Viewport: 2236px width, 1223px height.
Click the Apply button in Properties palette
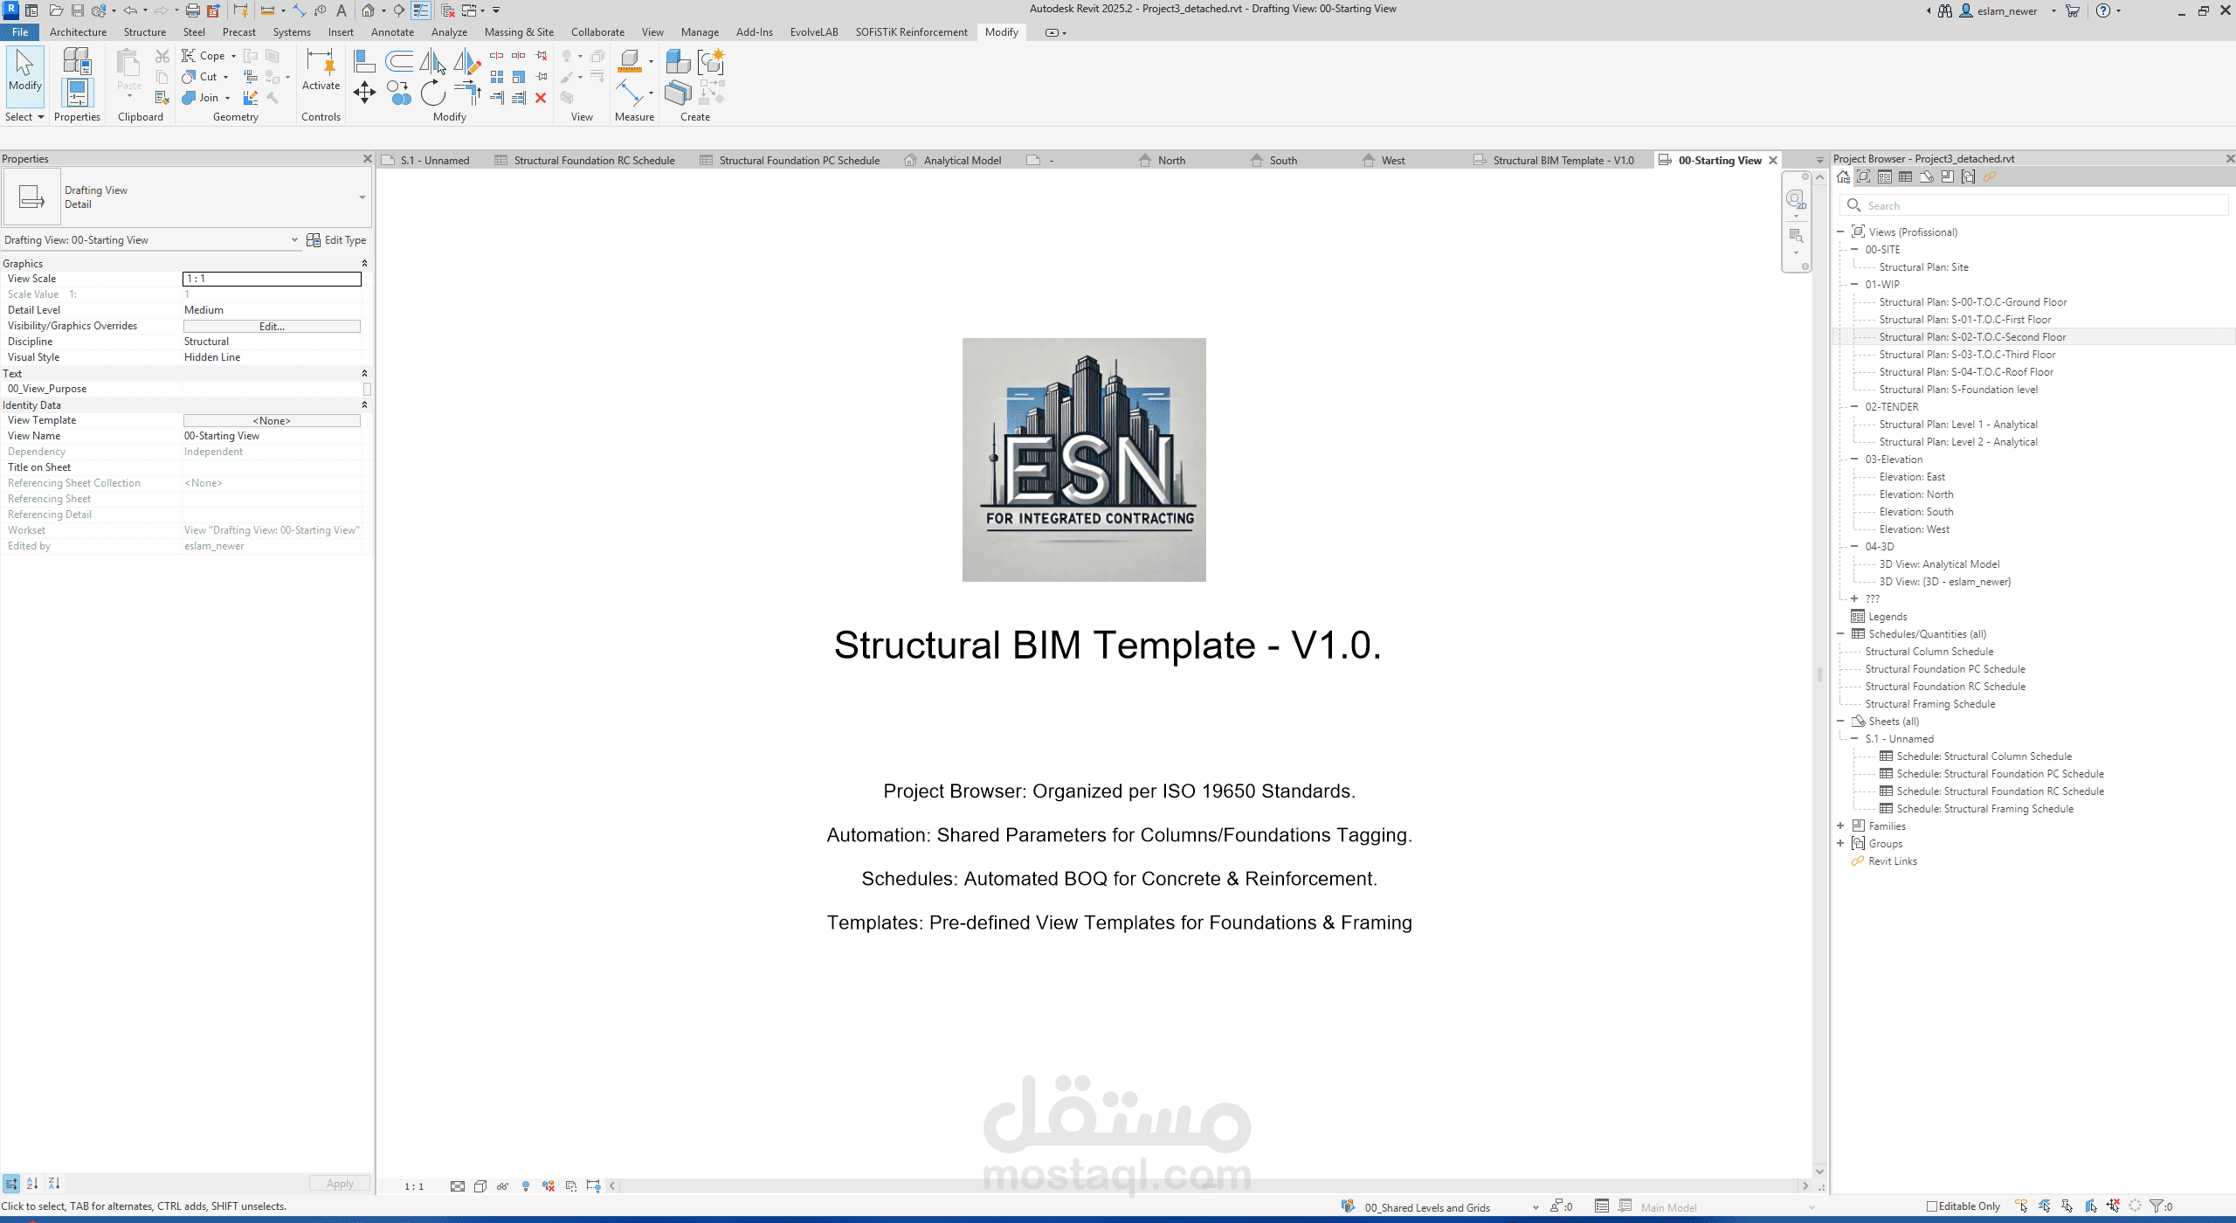pyautogui.click(x=339, y=1184)
